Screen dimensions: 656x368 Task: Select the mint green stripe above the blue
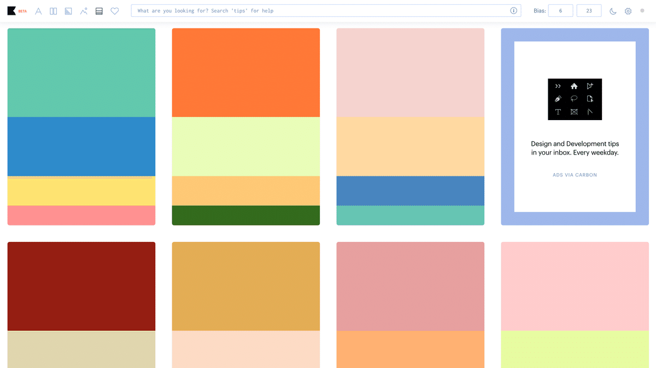(x=81, y=73)
